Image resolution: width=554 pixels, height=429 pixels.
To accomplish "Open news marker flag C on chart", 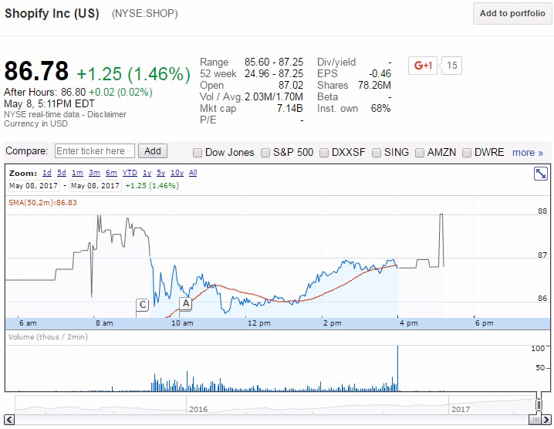I will click(x=143, y=305).
